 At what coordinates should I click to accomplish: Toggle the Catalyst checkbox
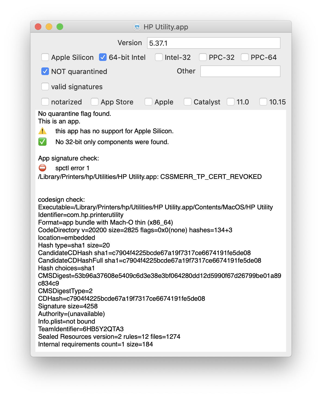(x=188, y=102)
